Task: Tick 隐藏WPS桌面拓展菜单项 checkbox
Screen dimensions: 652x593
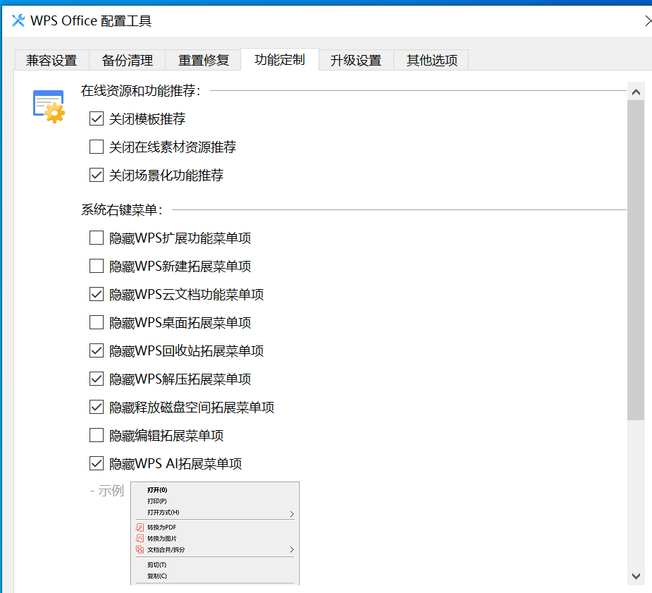Action: pos(97,322)
